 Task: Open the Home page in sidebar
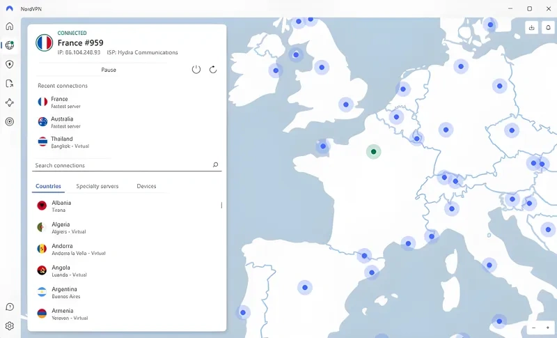(10, 26)
